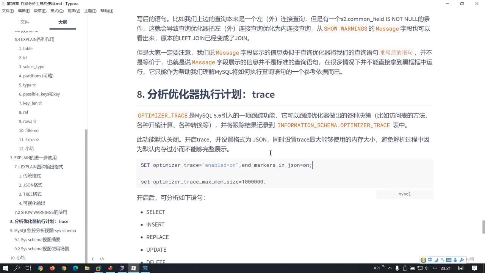Navigate to outline item 5. type ☆
The height and width of the screenshot is (273, 485).
pyautogui.click(x=28, y=85)
